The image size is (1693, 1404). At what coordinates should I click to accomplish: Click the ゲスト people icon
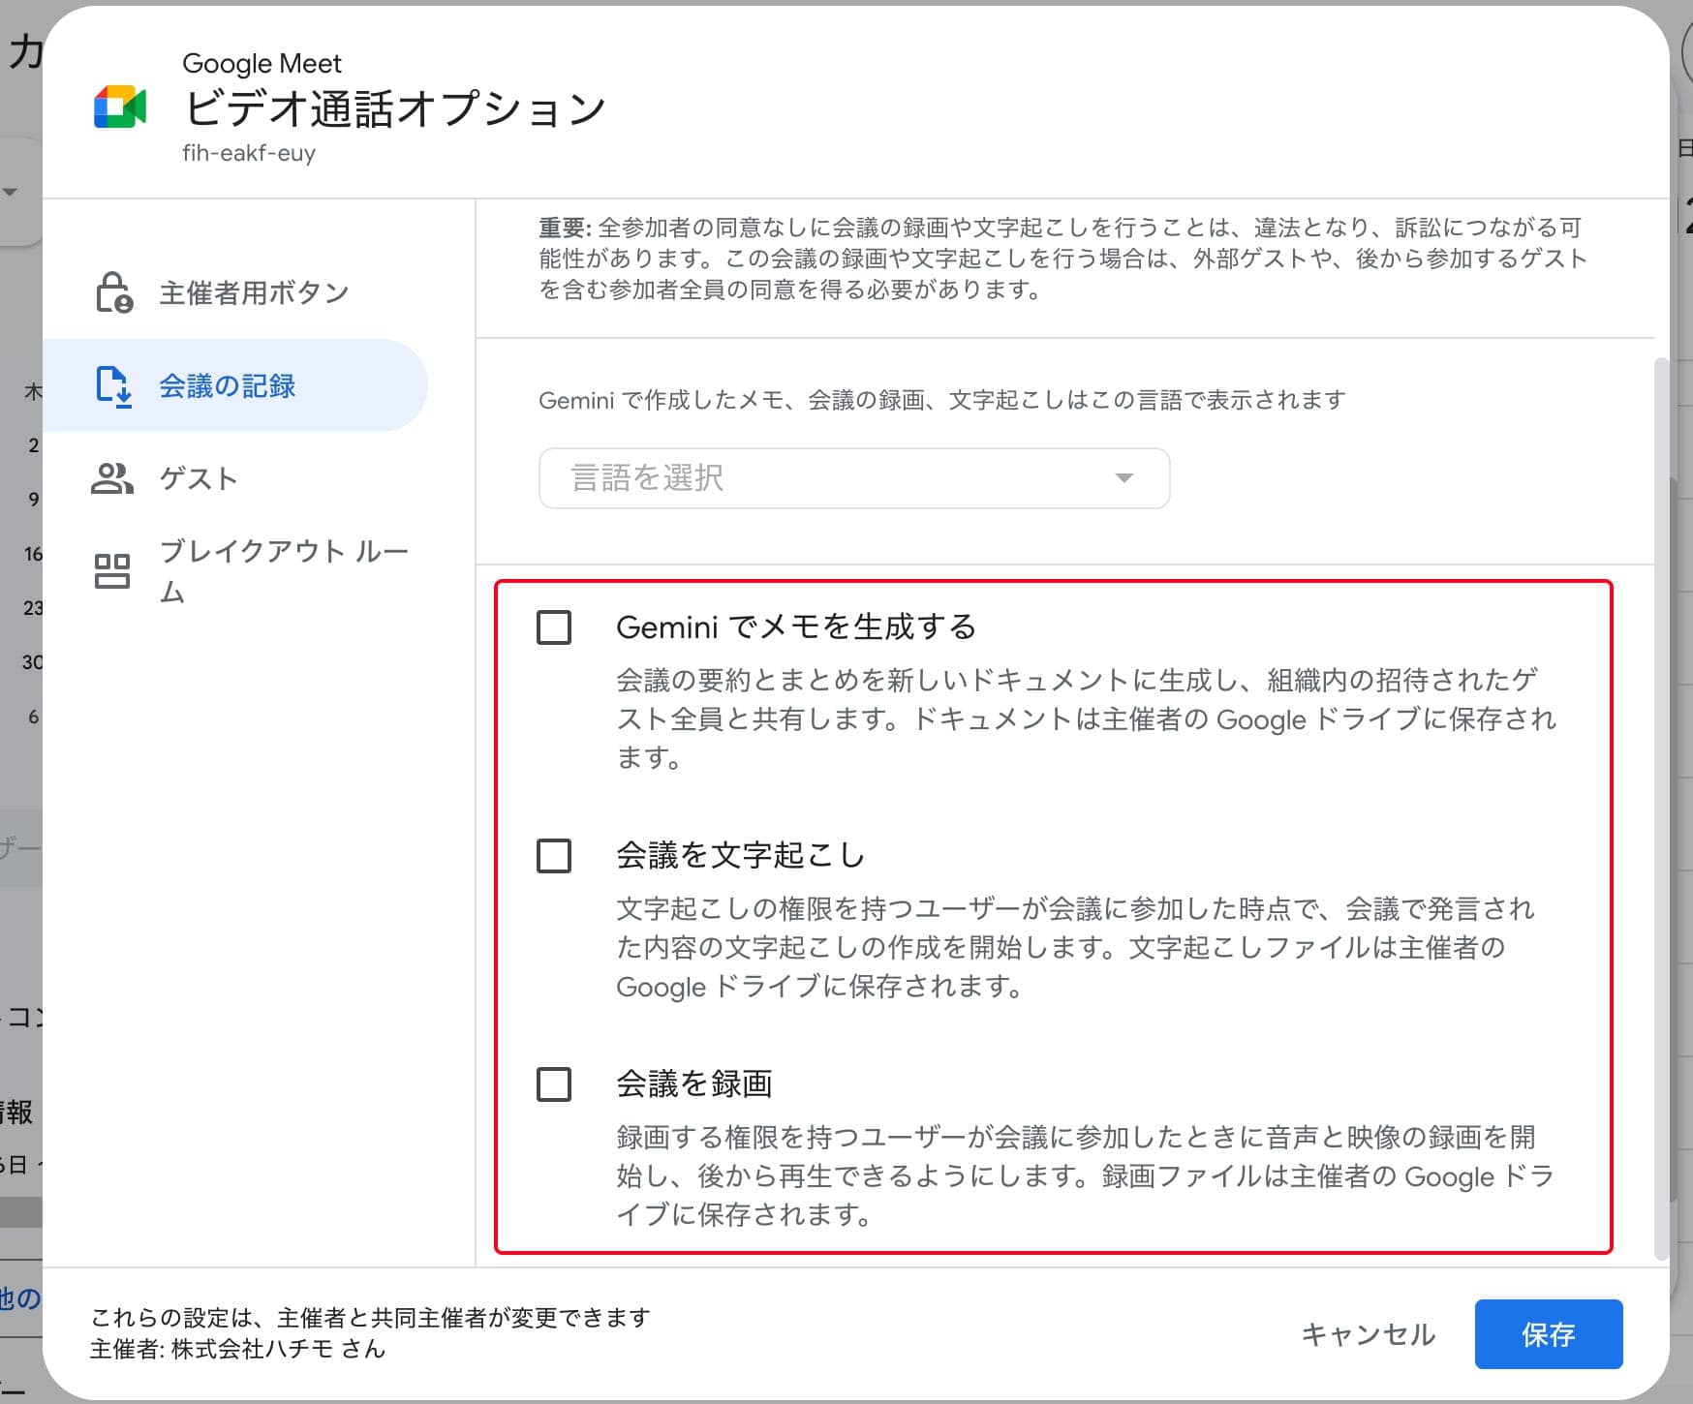(112, 478)
